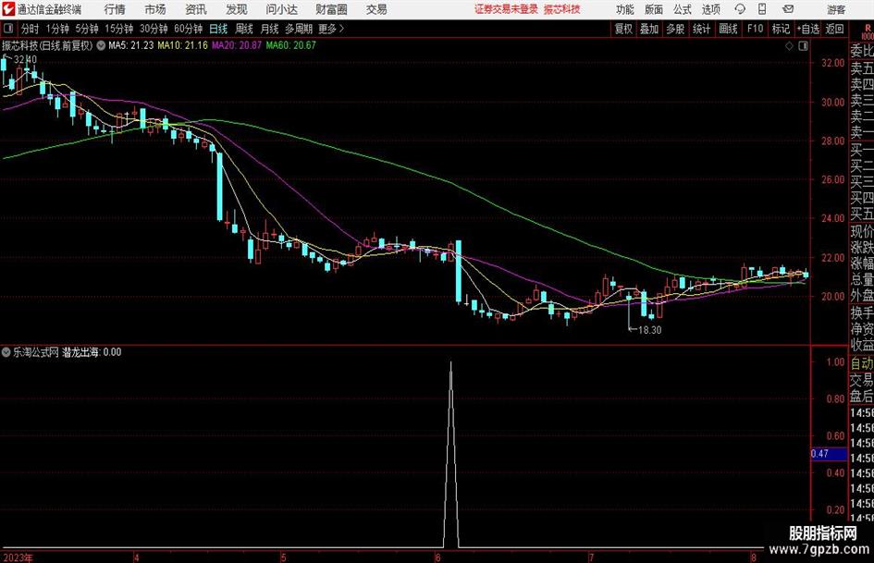Select the 1分钟 period tab
This screenshot has width=874, height=563.
click(x=57, y=29)
